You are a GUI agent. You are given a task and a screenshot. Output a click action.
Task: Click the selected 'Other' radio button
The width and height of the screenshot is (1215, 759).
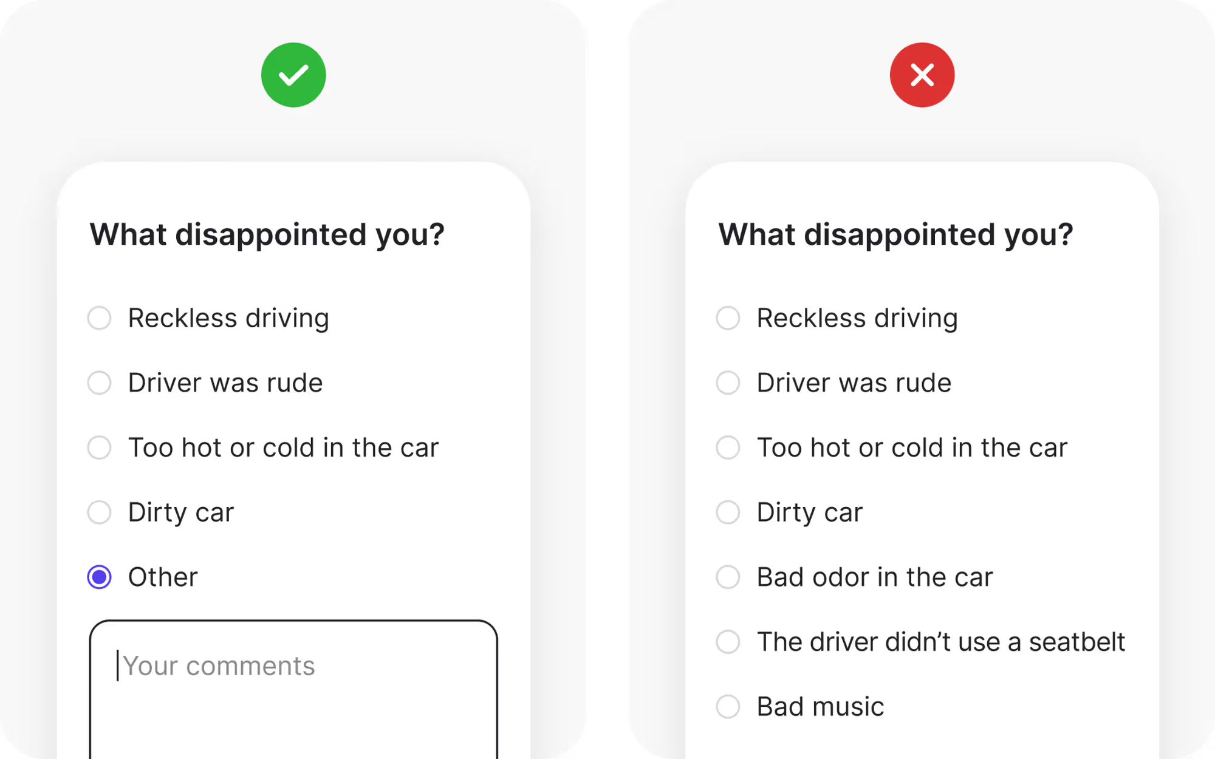point(100,577)
